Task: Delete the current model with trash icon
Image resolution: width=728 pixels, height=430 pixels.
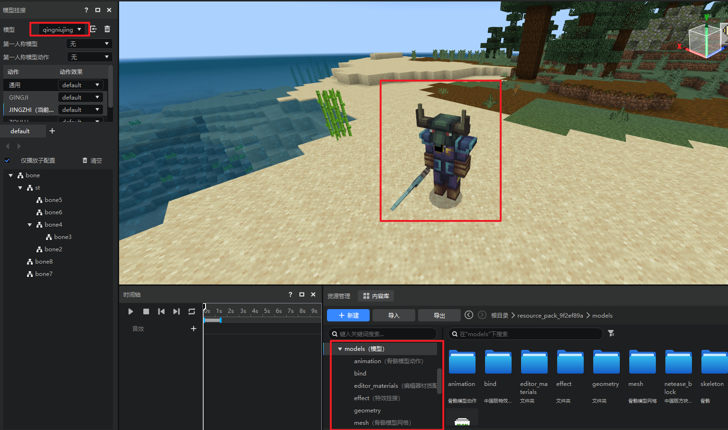Action: (x=107, y=29)
